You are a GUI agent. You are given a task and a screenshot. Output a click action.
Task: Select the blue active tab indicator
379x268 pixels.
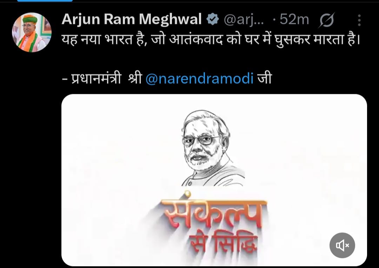tap(45, 1)
